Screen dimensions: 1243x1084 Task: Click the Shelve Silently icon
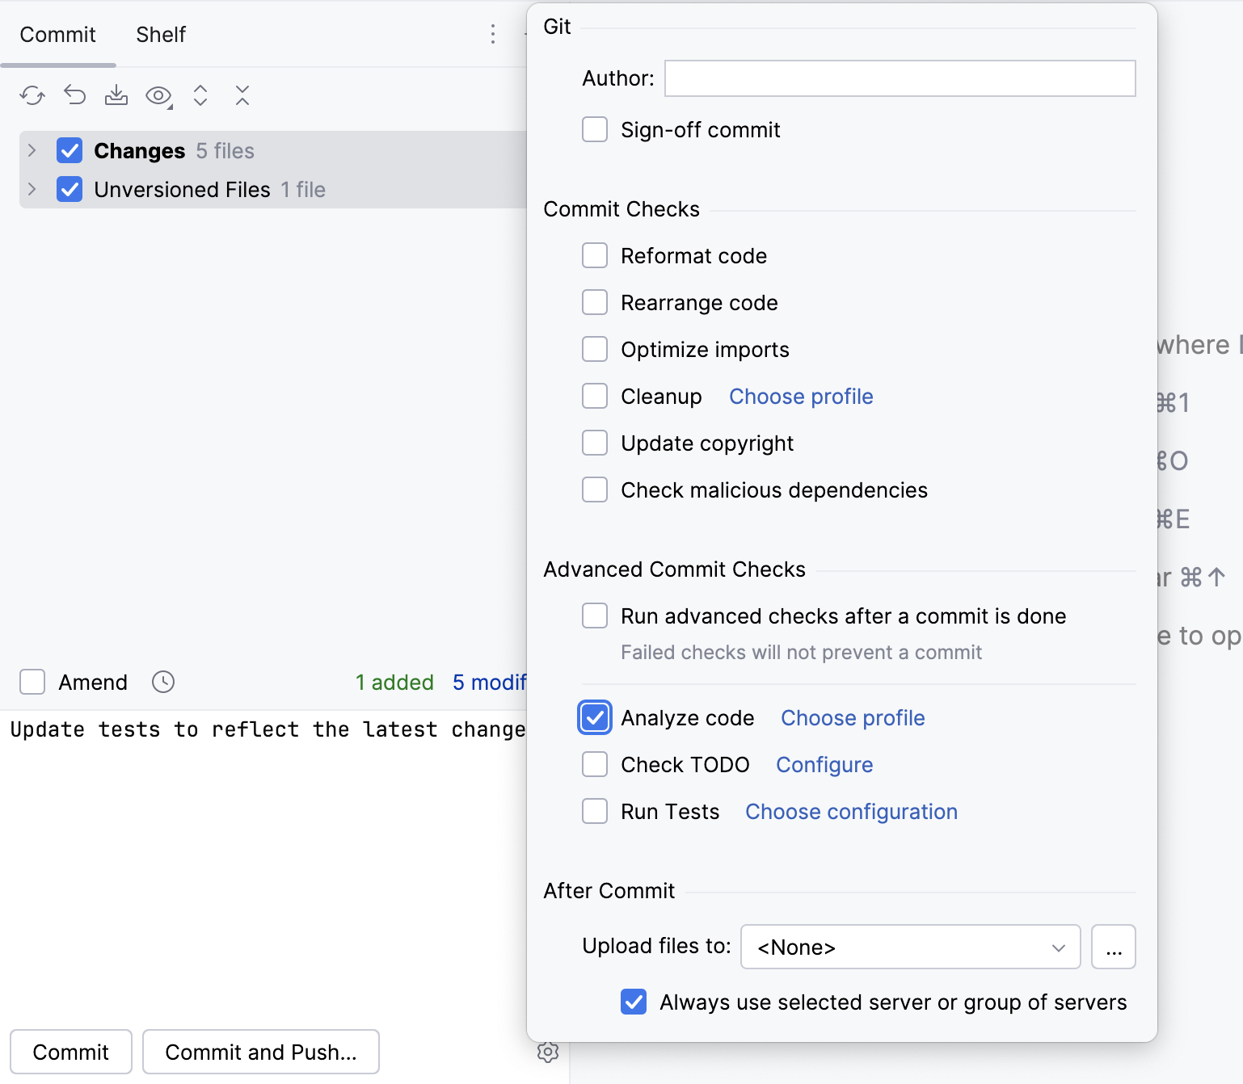click(x=116, y=95)
